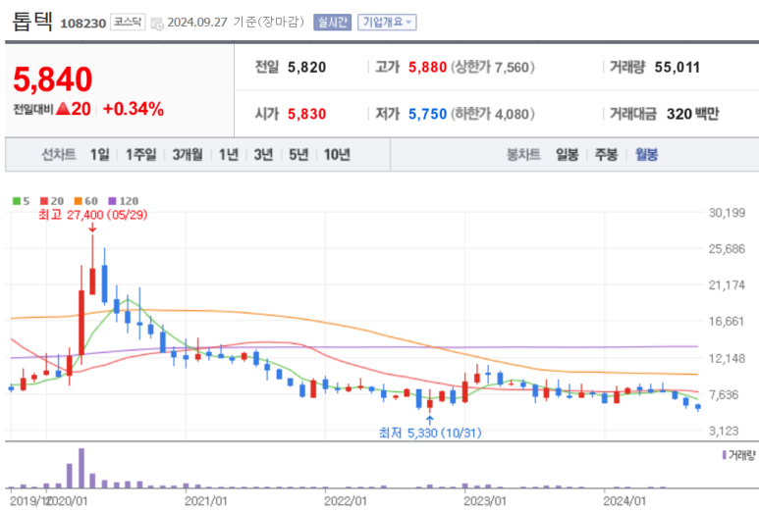Click the orange 60 moving average swatch
This screenshot has width=759, height=513.
coord(79,201)
